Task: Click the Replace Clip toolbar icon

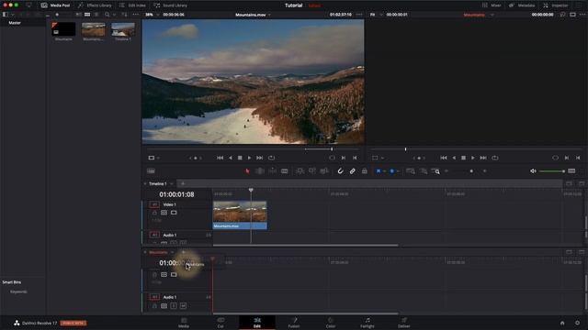Action: pos(324,171)
